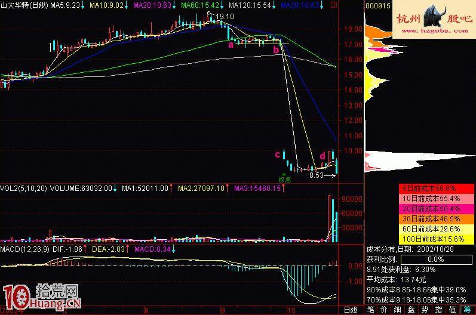Click the small red box icon at chart top
This screenshot has height=315, width=476.
click(x=334, y=5)
